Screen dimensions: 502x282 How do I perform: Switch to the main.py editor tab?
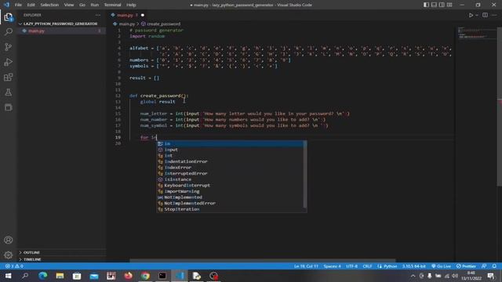pos(127,15)
